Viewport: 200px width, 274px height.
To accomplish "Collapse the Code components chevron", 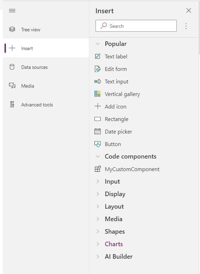I will (98, 156).
